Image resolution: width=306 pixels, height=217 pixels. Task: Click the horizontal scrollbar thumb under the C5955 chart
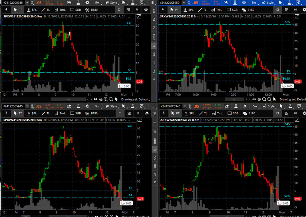tap(69, 99)
